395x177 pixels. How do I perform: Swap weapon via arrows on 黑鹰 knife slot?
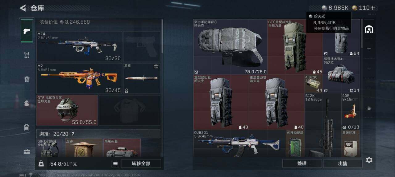(156, 66)
